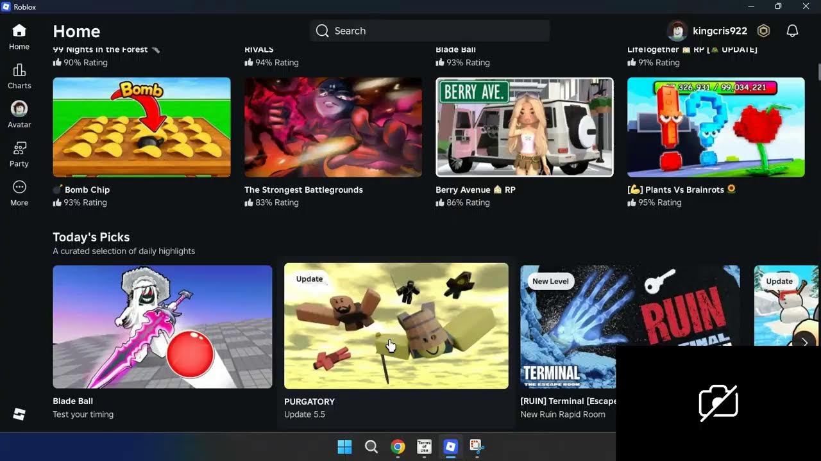Click the "Blade Ball" title in the top row
Image resolution: width=821 pixels, height=461 pixels.
click(x=455, y=49)
